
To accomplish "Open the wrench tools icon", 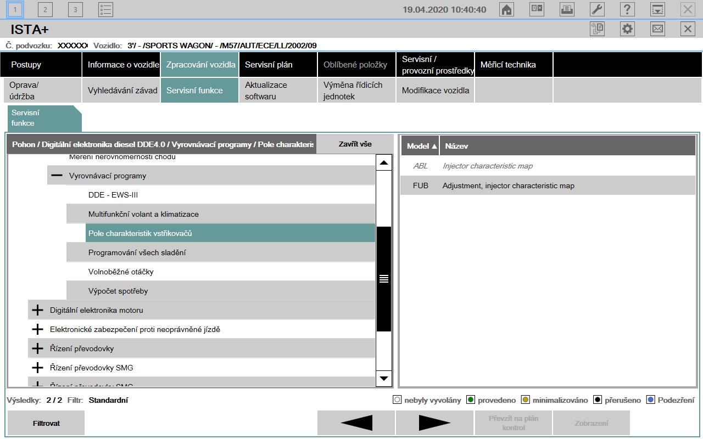I will pyautogui.click(x=597, y=9).
